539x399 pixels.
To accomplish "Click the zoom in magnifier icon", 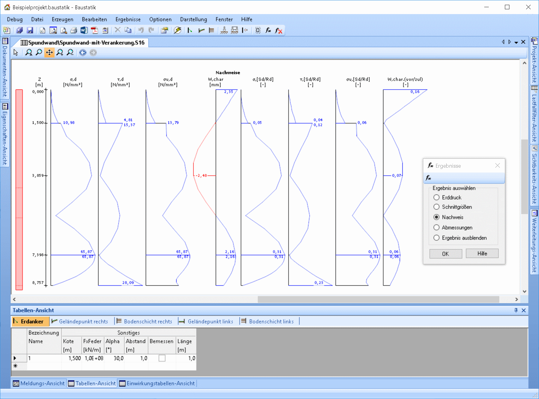I will click(x=60, y=53).
